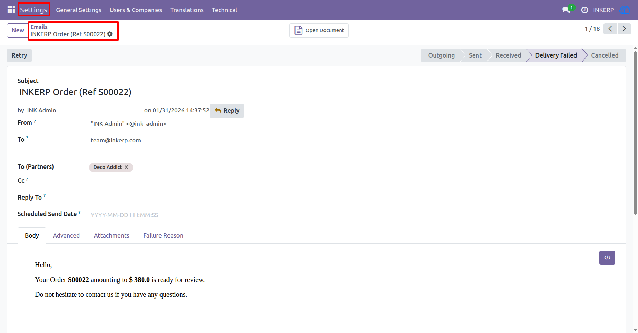Click the New button
Viewport: 638px width, 333px height.
(x=18, y=30)
